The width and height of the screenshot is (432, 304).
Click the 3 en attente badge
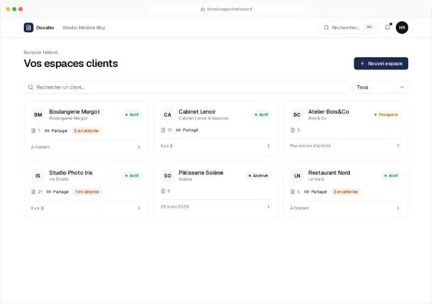click(346, 192)
